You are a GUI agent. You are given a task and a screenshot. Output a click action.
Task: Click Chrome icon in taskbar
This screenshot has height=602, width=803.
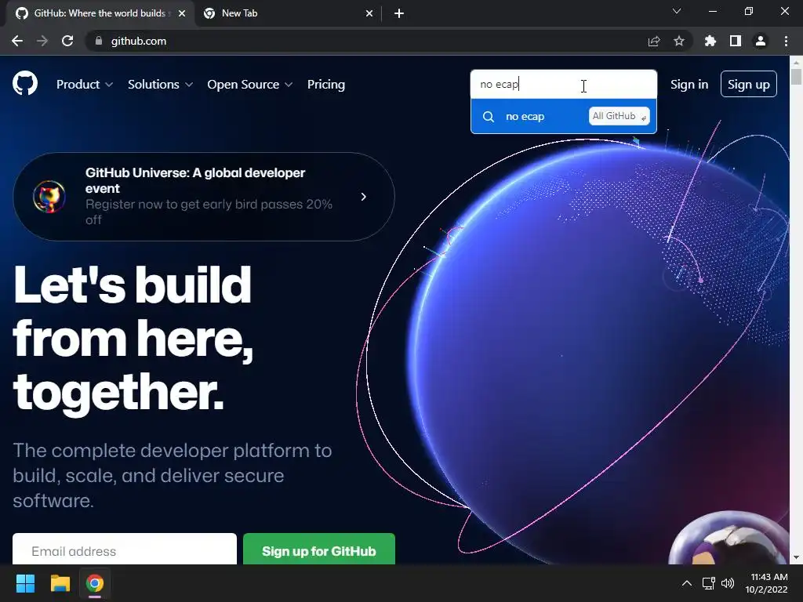click(95, 583)
